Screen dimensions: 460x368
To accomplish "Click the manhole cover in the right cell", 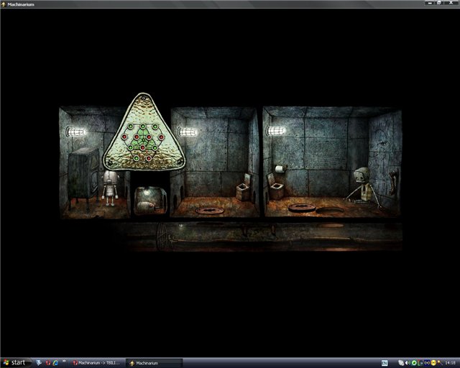I will pyautogui.click(x=302, y=208).
